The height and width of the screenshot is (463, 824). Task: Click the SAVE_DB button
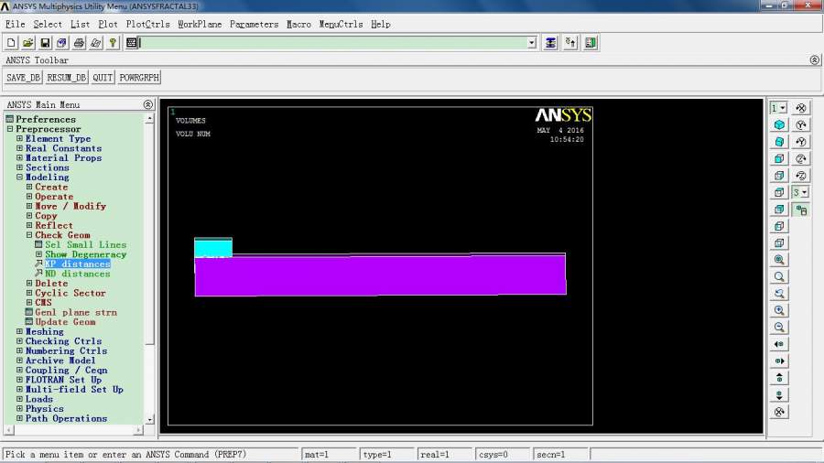pyautogui.click(x=23, y=78)
